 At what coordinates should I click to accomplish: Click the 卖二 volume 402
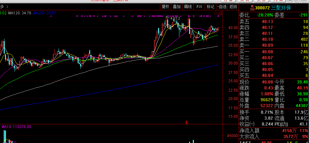pos(304,40)
